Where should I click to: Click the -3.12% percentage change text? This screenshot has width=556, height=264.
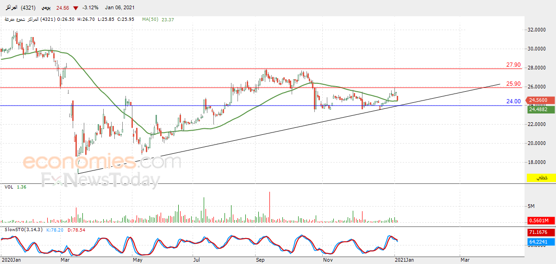(90, 8)
